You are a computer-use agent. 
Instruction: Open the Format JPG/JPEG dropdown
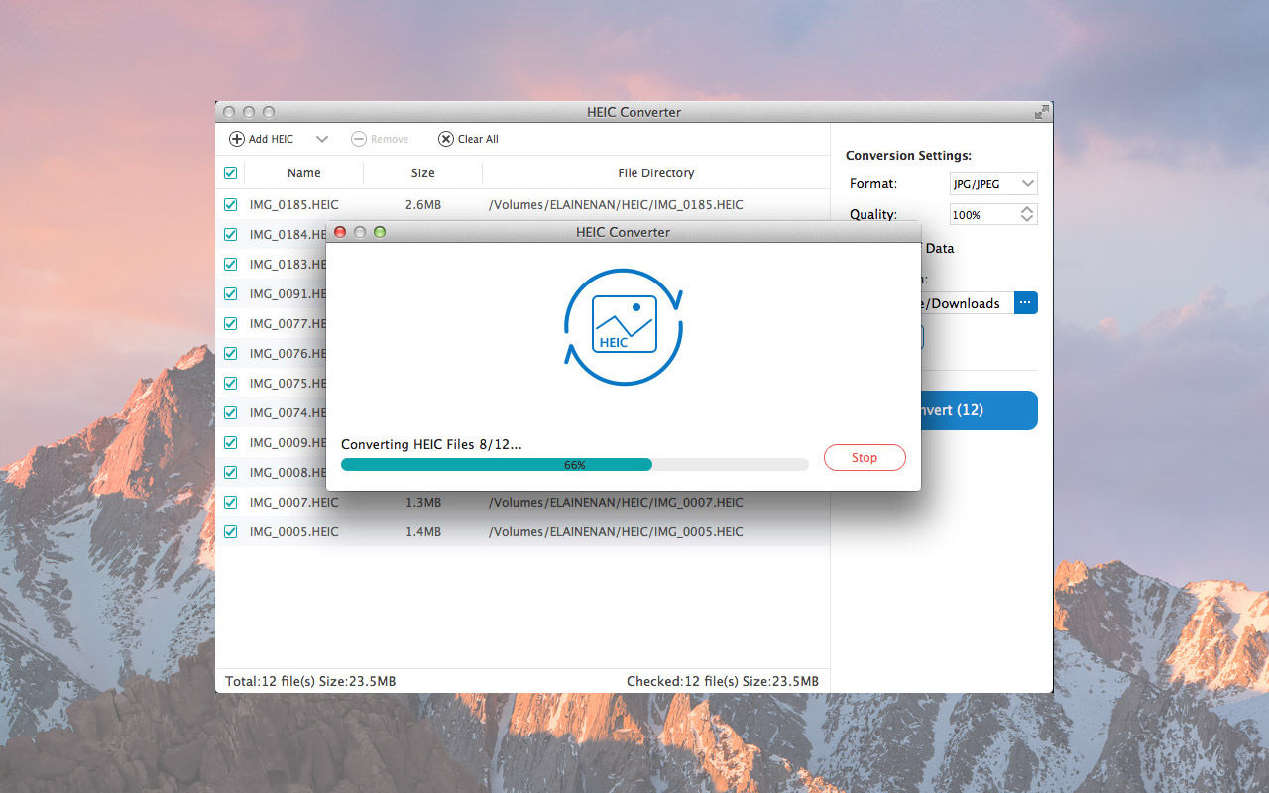click(x=993, y=183)
